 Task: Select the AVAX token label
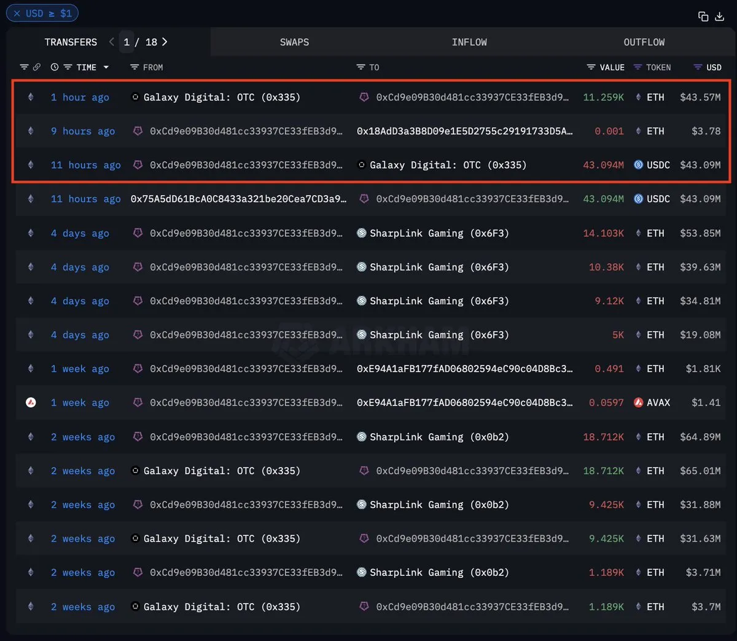(658, 402)
